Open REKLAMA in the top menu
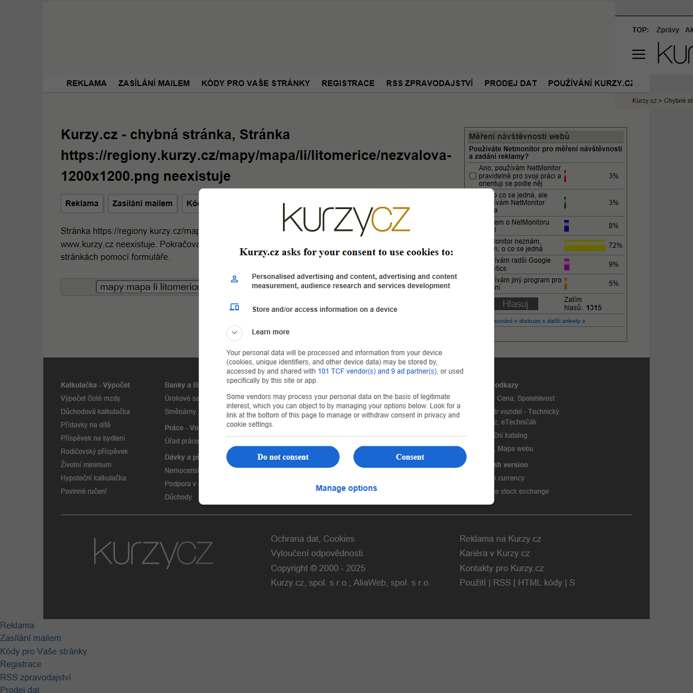 (x=87, y=83)
